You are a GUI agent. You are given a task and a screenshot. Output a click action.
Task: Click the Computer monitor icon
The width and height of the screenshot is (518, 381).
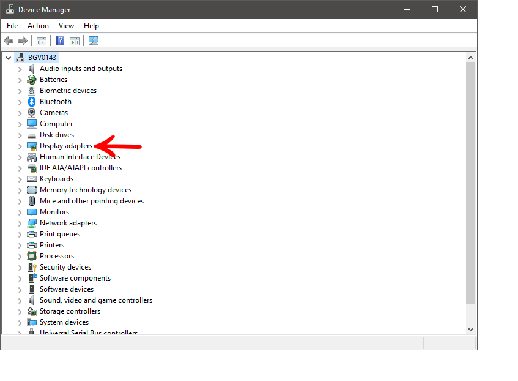tap(32, 124)
